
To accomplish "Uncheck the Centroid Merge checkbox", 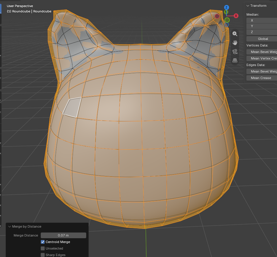I will pyautogui.click(x=43, y=242).
